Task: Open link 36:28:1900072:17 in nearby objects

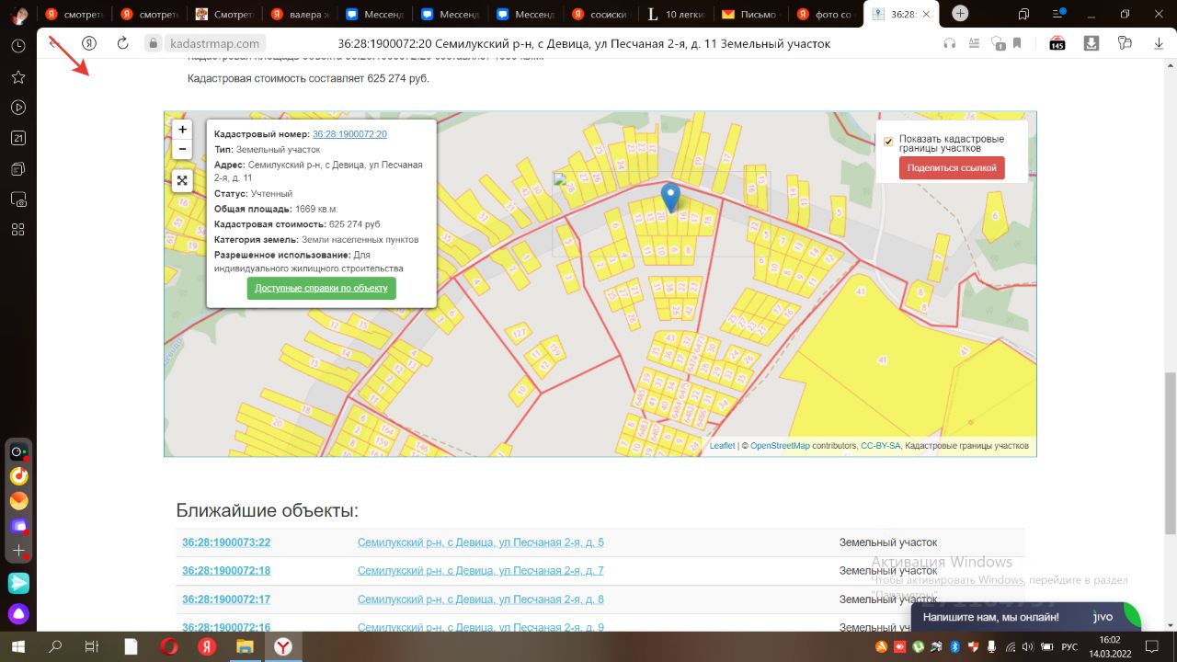Action: tap(226, 599)
